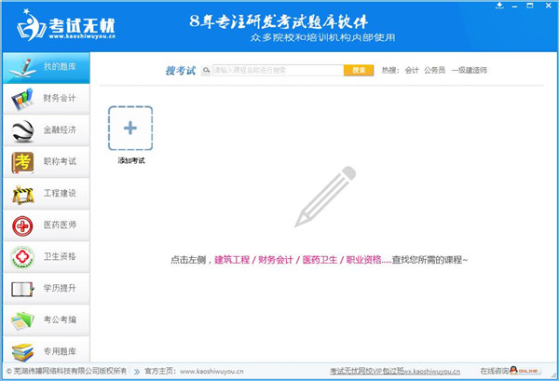
Task: Click the plus box to add an exam
Action: click(130, 128)
